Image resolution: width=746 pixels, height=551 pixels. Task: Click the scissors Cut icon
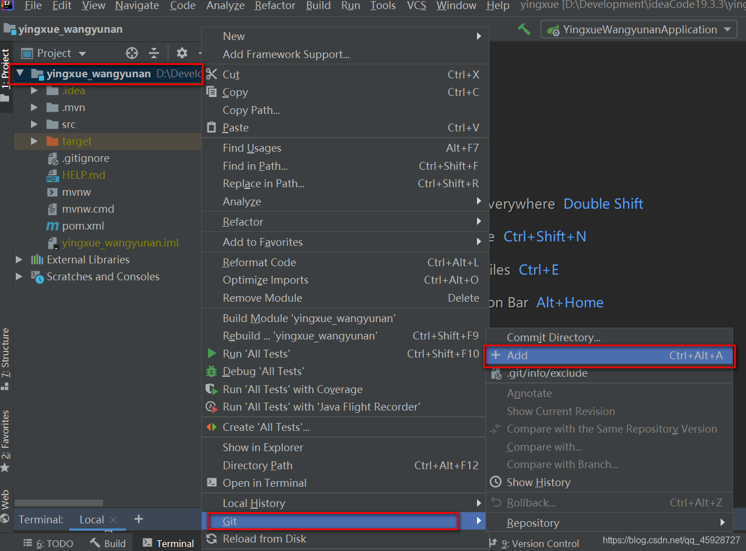(211, 74)
